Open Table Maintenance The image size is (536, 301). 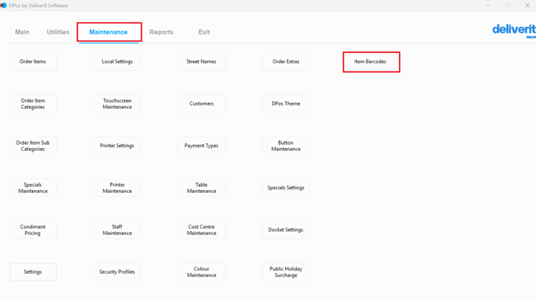pos(201,187)
